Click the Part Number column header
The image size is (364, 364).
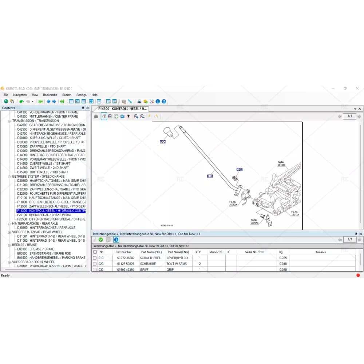123,252
